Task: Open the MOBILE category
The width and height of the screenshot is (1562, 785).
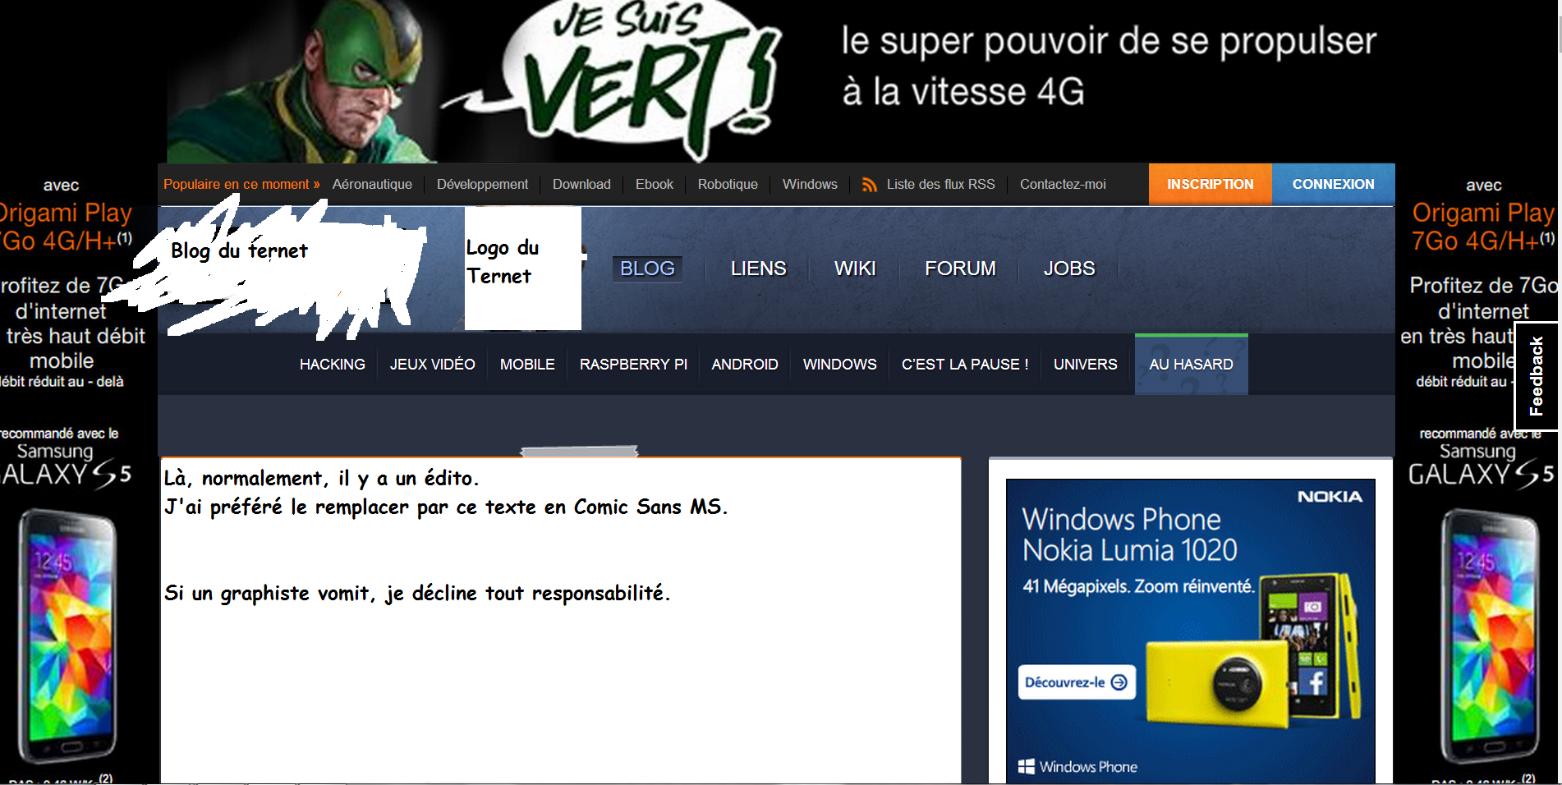Action: 527,365
